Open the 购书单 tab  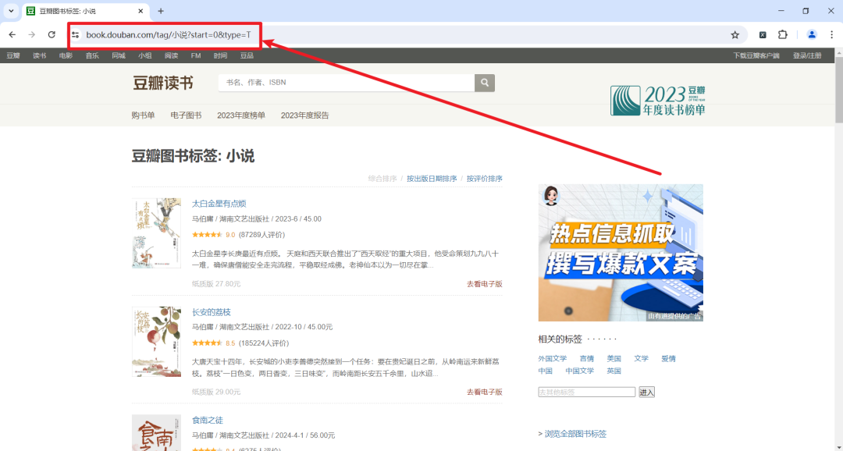[x=143, y=115]
